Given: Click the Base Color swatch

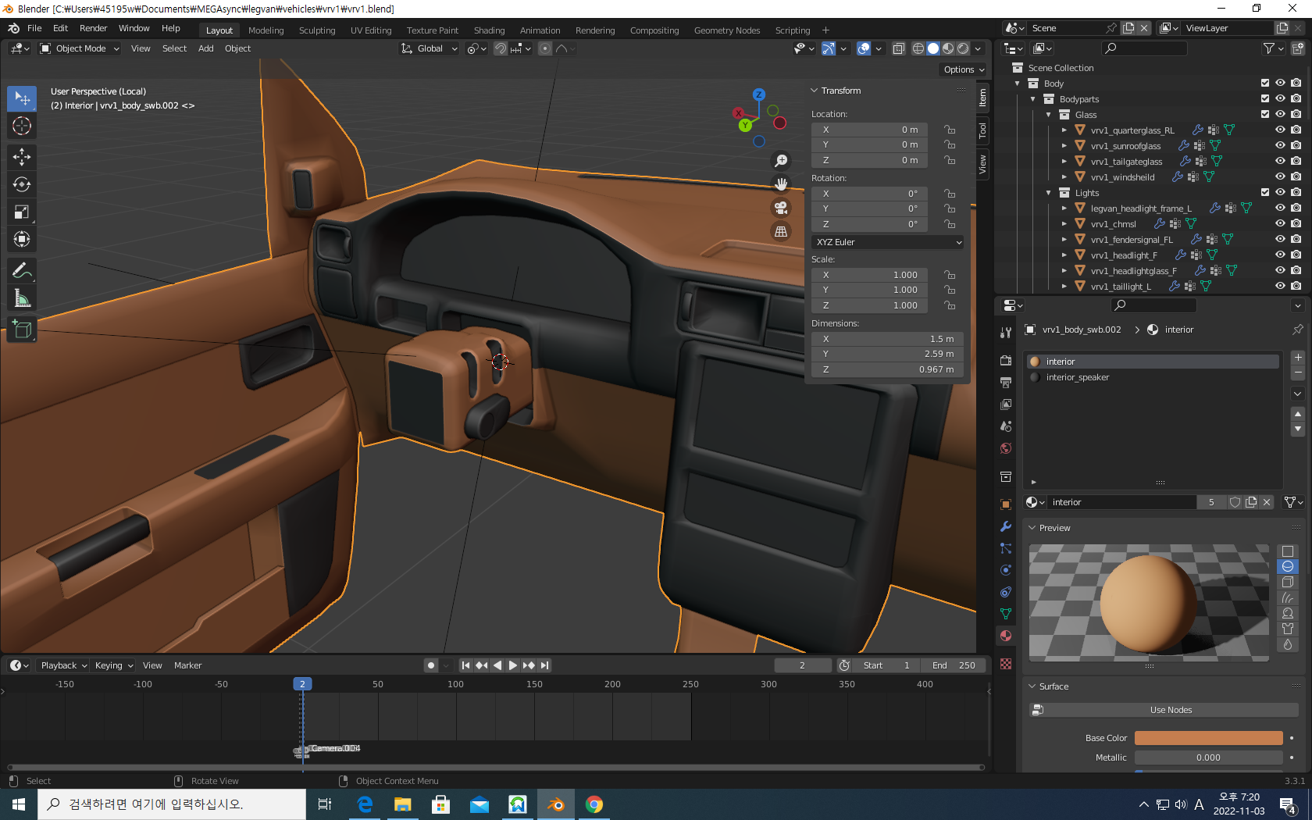Looking at the screenshot, I should 1208,738.
